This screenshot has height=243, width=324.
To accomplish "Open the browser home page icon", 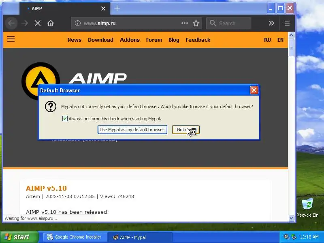I will coord(51,23).
